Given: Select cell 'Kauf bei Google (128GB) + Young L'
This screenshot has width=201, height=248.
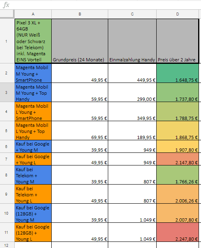Looking at the screenshot, I should (33, 232).
